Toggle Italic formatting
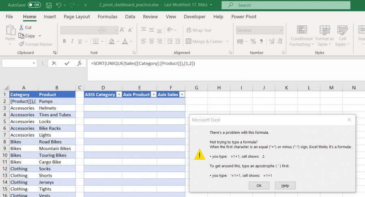The image size is (365, 197). pos(72,41)
